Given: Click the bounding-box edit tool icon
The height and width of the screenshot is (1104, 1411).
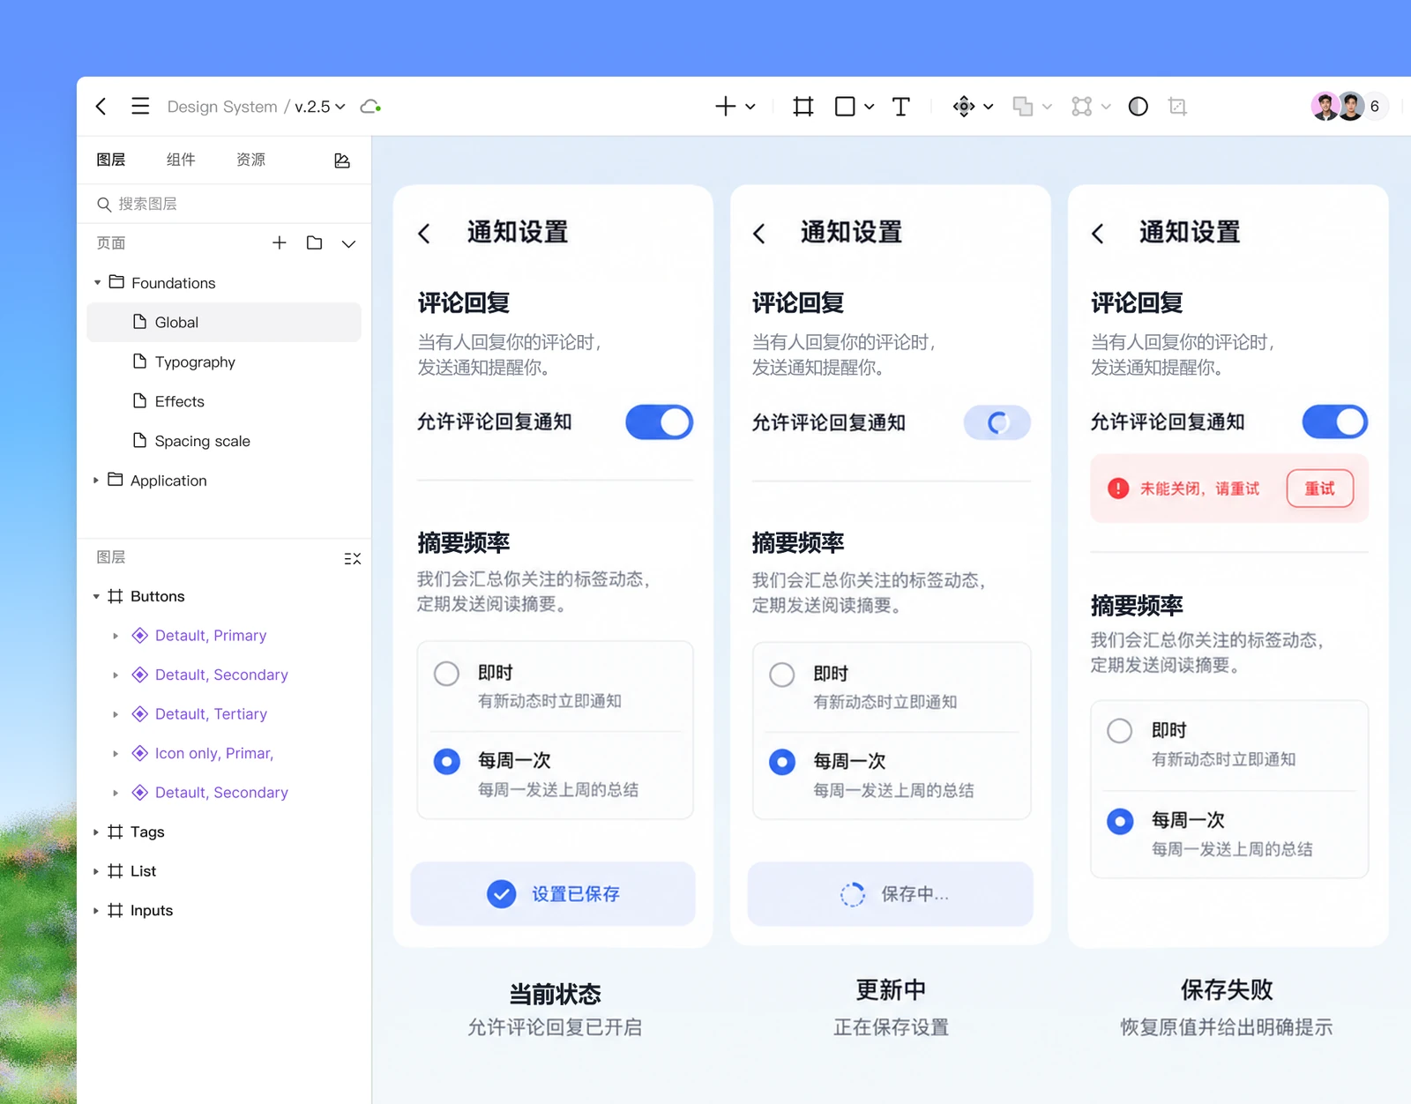Looking at the screenshot, I should tap(1082, 107).
